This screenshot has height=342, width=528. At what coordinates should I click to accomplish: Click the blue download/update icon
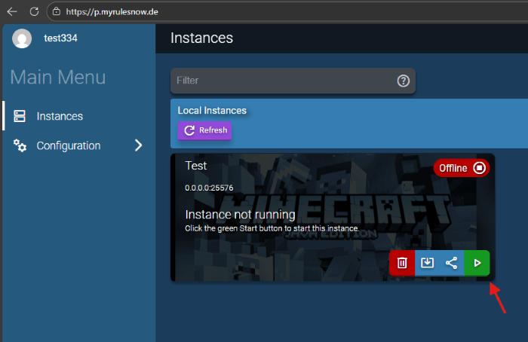coord(427,263)
